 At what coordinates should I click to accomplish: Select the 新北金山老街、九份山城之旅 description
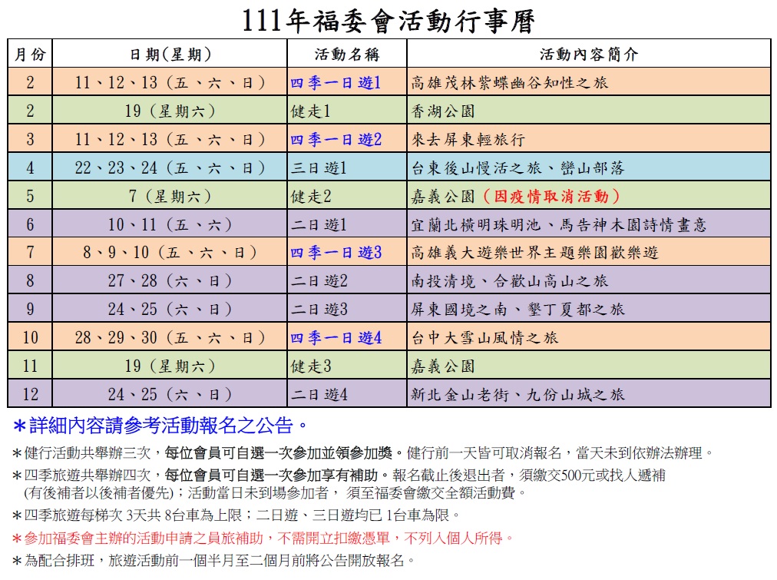[518, 395]
